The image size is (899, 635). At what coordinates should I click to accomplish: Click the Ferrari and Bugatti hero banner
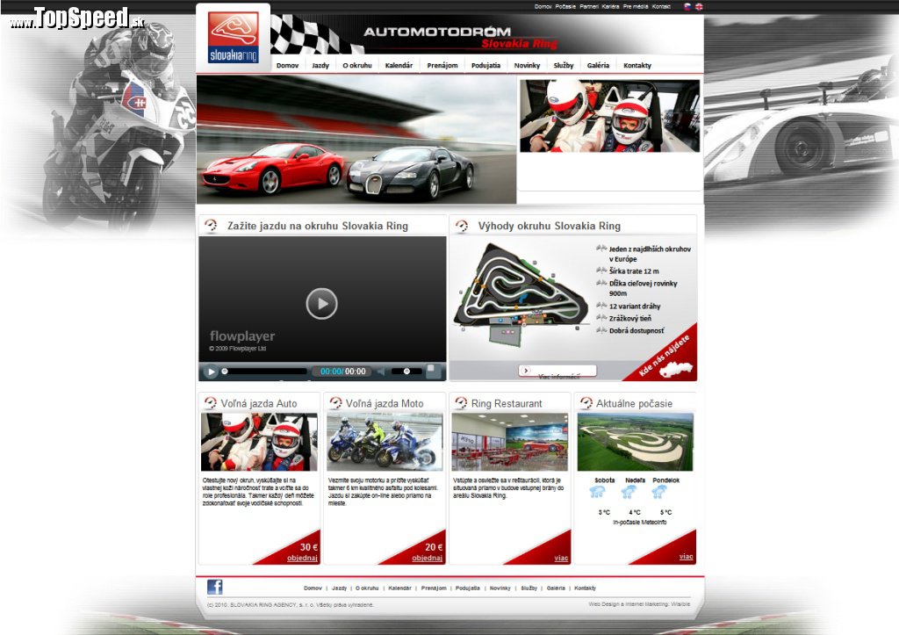[356, 140]
